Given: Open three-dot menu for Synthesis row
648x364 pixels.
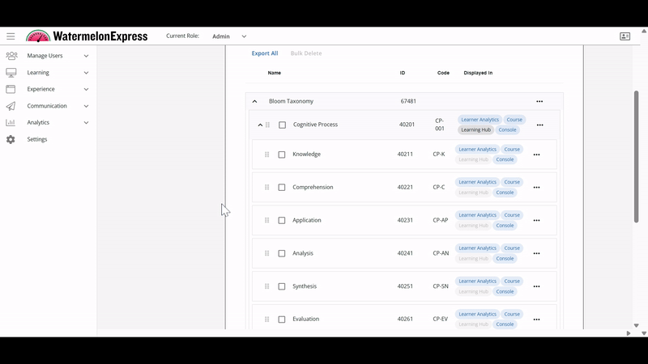Looking at the screenshot, I should coord(536,286).
